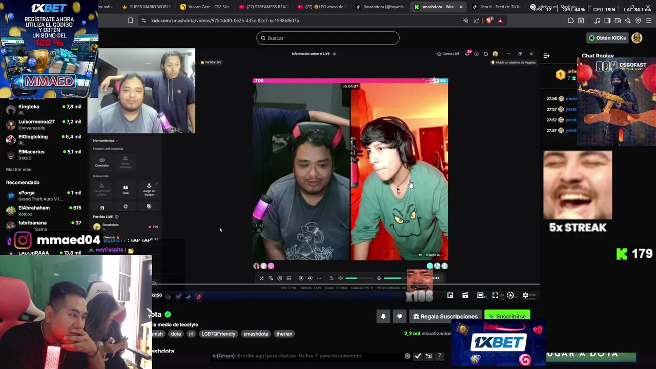
Task: Switch to the SUPER MARIO WORLD tab
Action: click(147, 7)
